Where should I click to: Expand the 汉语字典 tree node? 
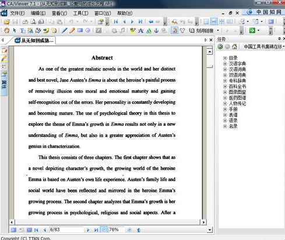coord(225,63)
